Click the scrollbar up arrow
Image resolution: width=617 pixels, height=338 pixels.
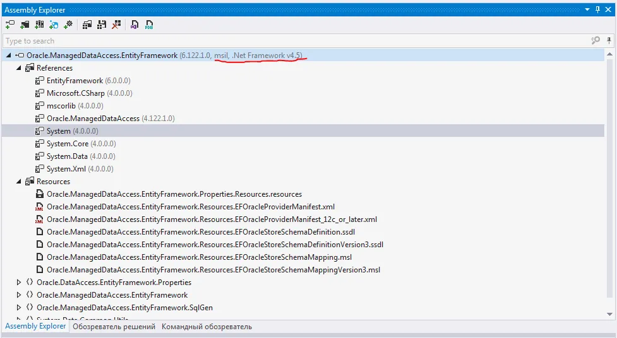[x=609, y=54]
